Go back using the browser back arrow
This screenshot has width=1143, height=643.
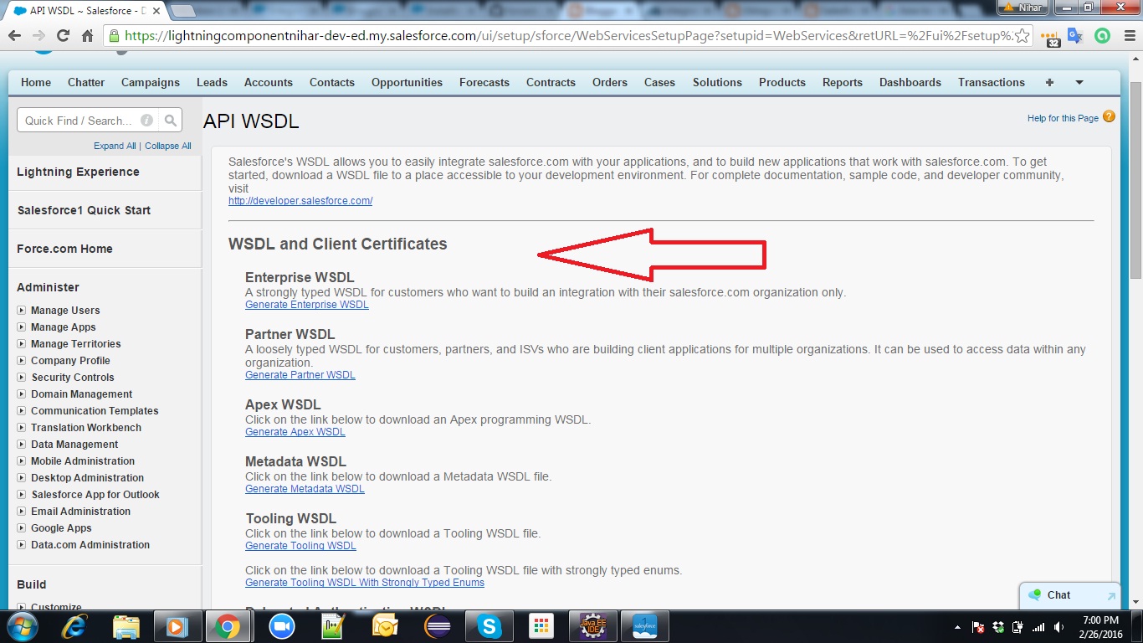click(14, 36)
